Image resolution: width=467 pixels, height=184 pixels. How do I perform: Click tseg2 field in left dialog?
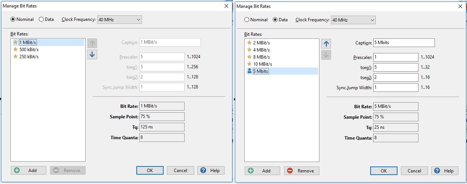[x=162, y=77]
